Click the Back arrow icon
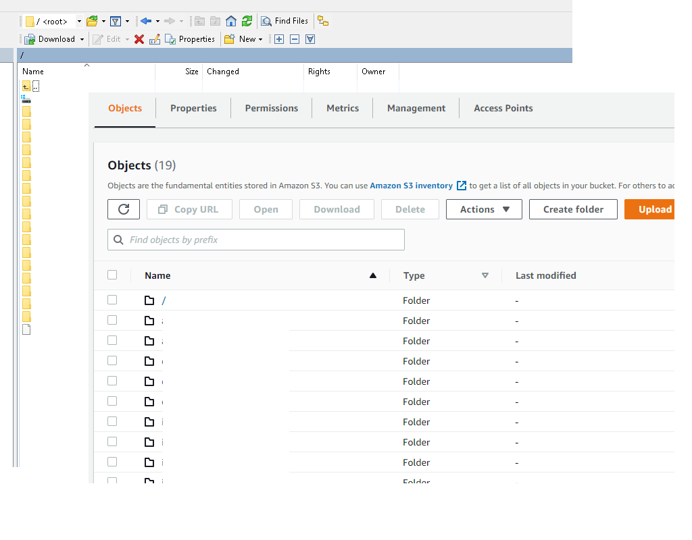The height and width of the screenshot is (540, 692). click(145, 21)
